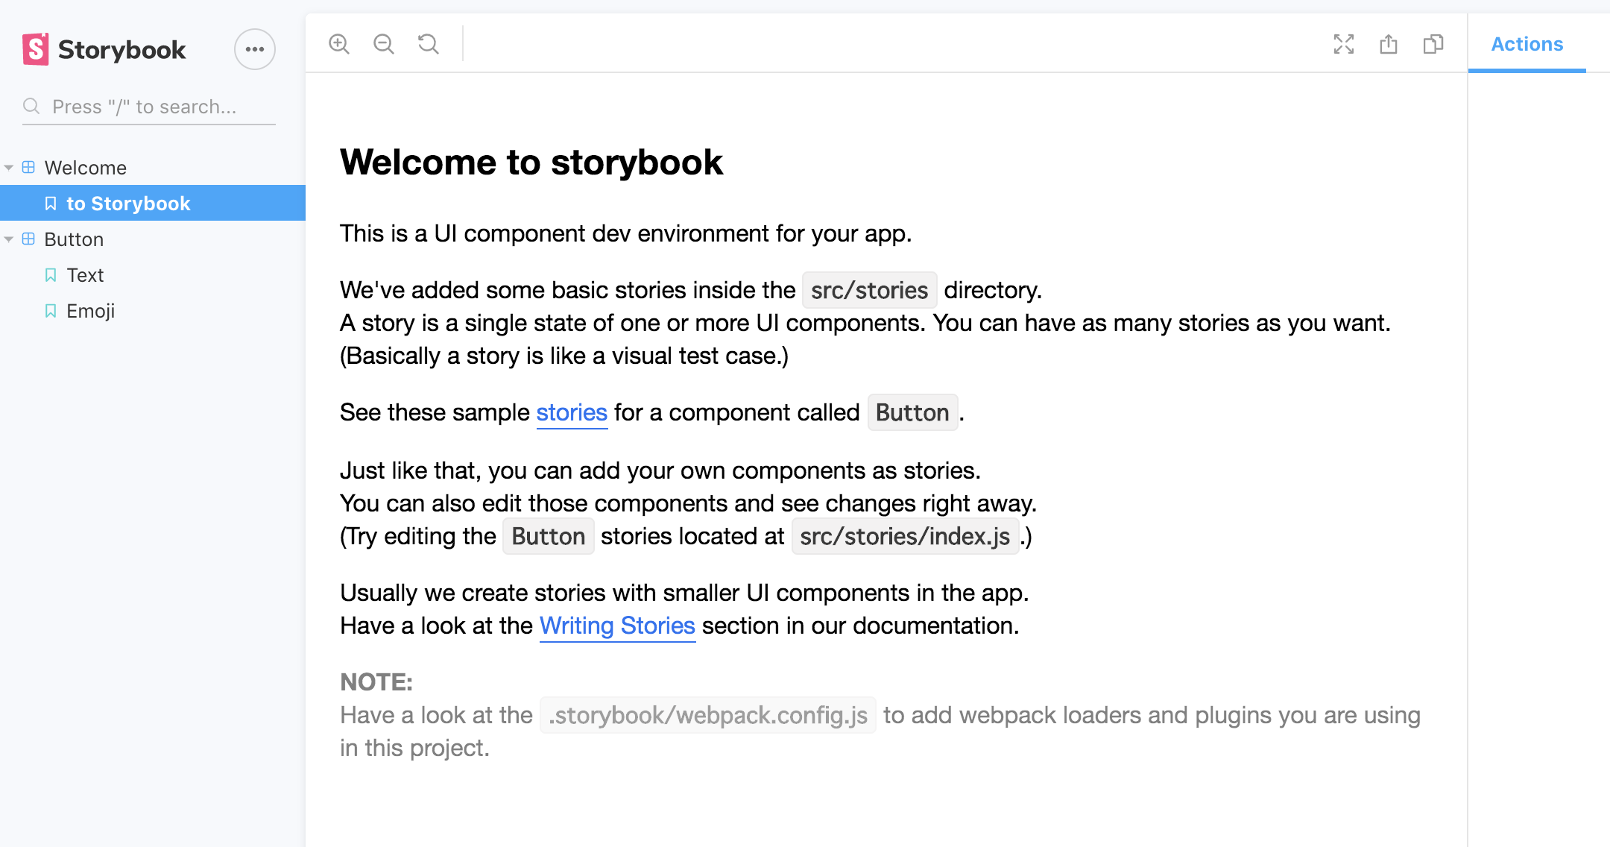
Task: Focus the search stories input field
Action: tap(149, 107)
